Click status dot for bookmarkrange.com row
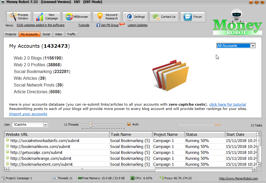 (x=8, y=158)
